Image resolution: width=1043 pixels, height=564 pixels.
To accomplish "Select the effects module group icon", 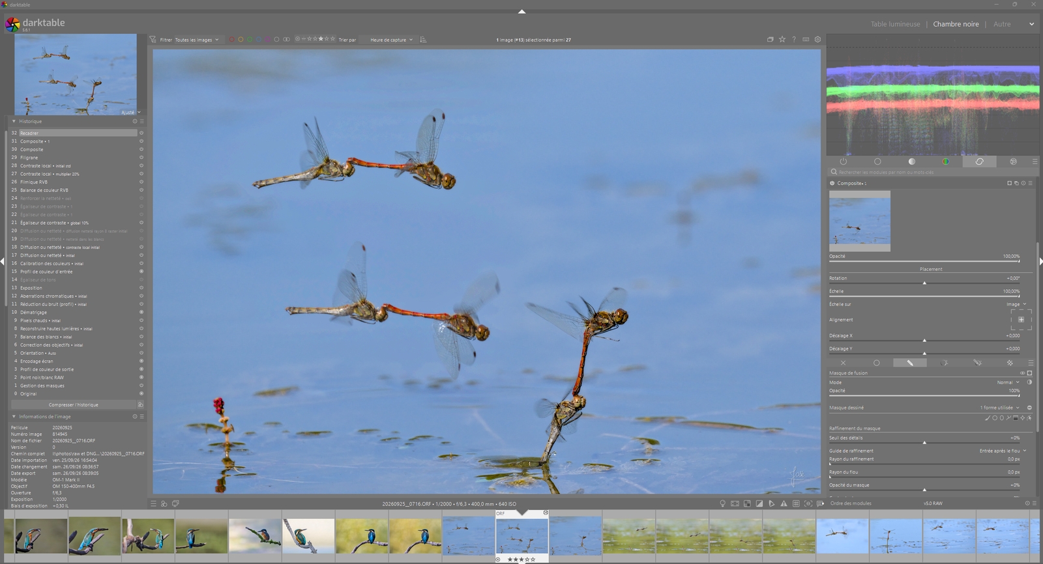I will click(1013, 162).
